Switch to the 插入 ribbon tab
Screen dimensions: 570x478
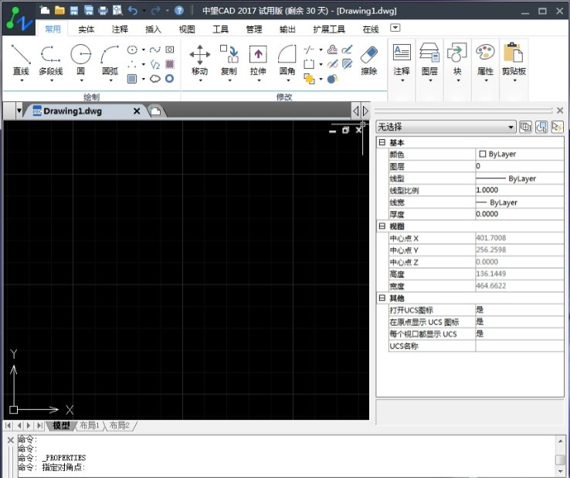(153, 29)
